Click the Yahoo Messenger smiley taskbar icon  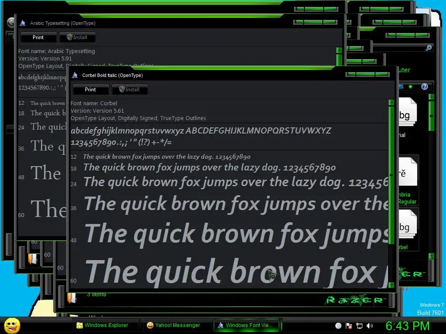pyautogui.click(x=150, y=325)
